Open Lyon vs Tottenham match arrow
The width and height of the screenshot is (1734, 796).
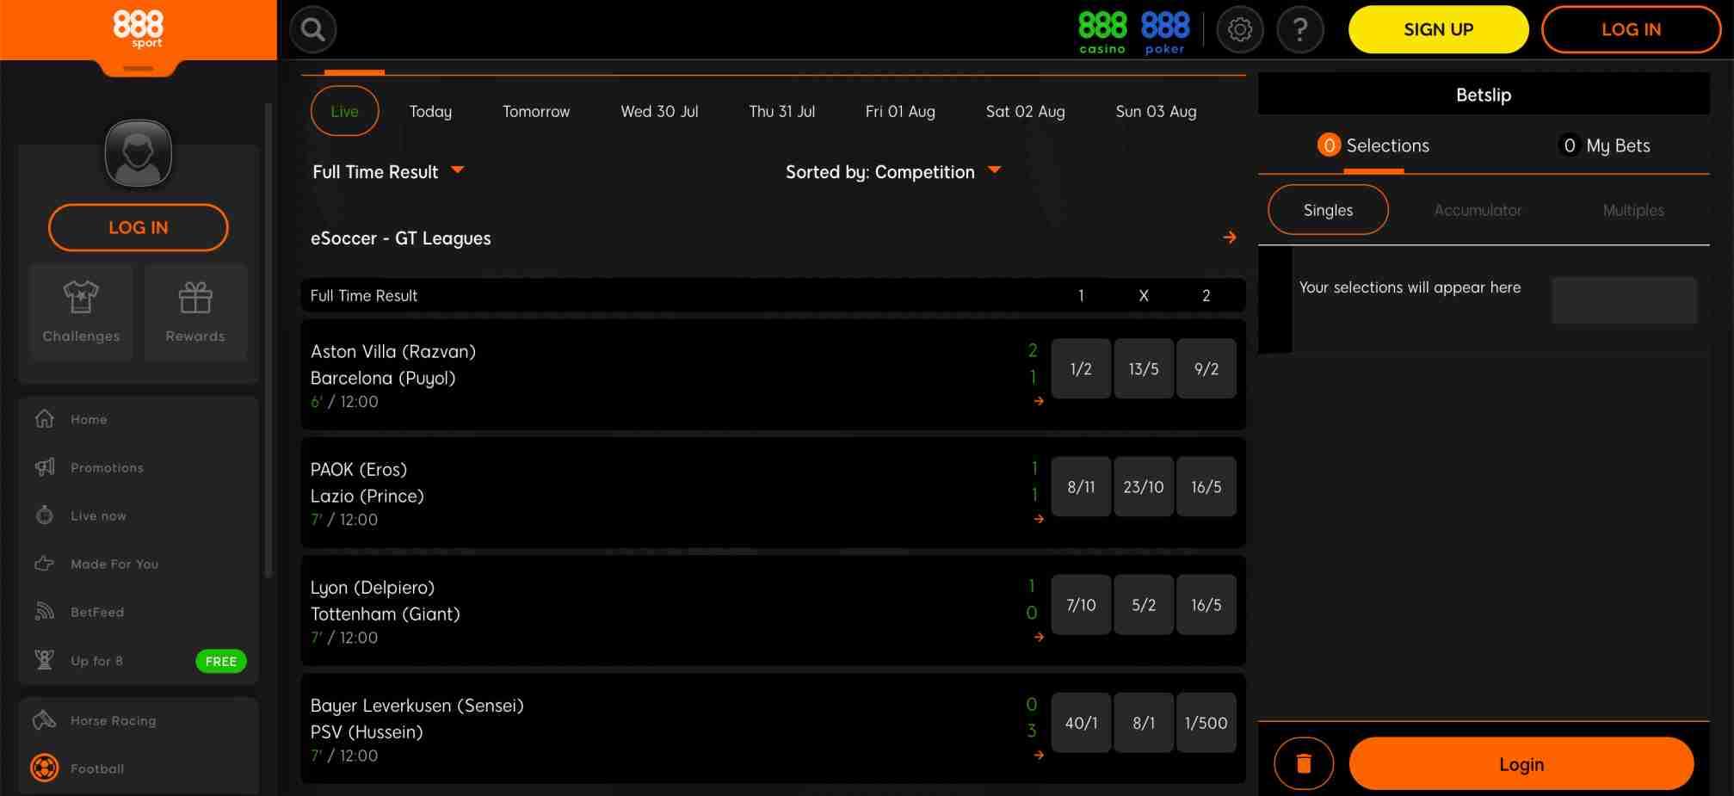click(1039, 637)
